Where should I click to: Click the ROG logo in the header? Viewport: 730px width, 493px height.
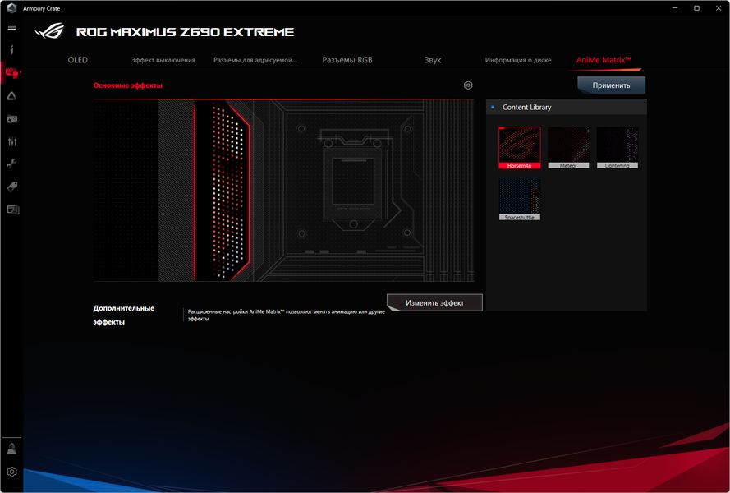point(49,31)
